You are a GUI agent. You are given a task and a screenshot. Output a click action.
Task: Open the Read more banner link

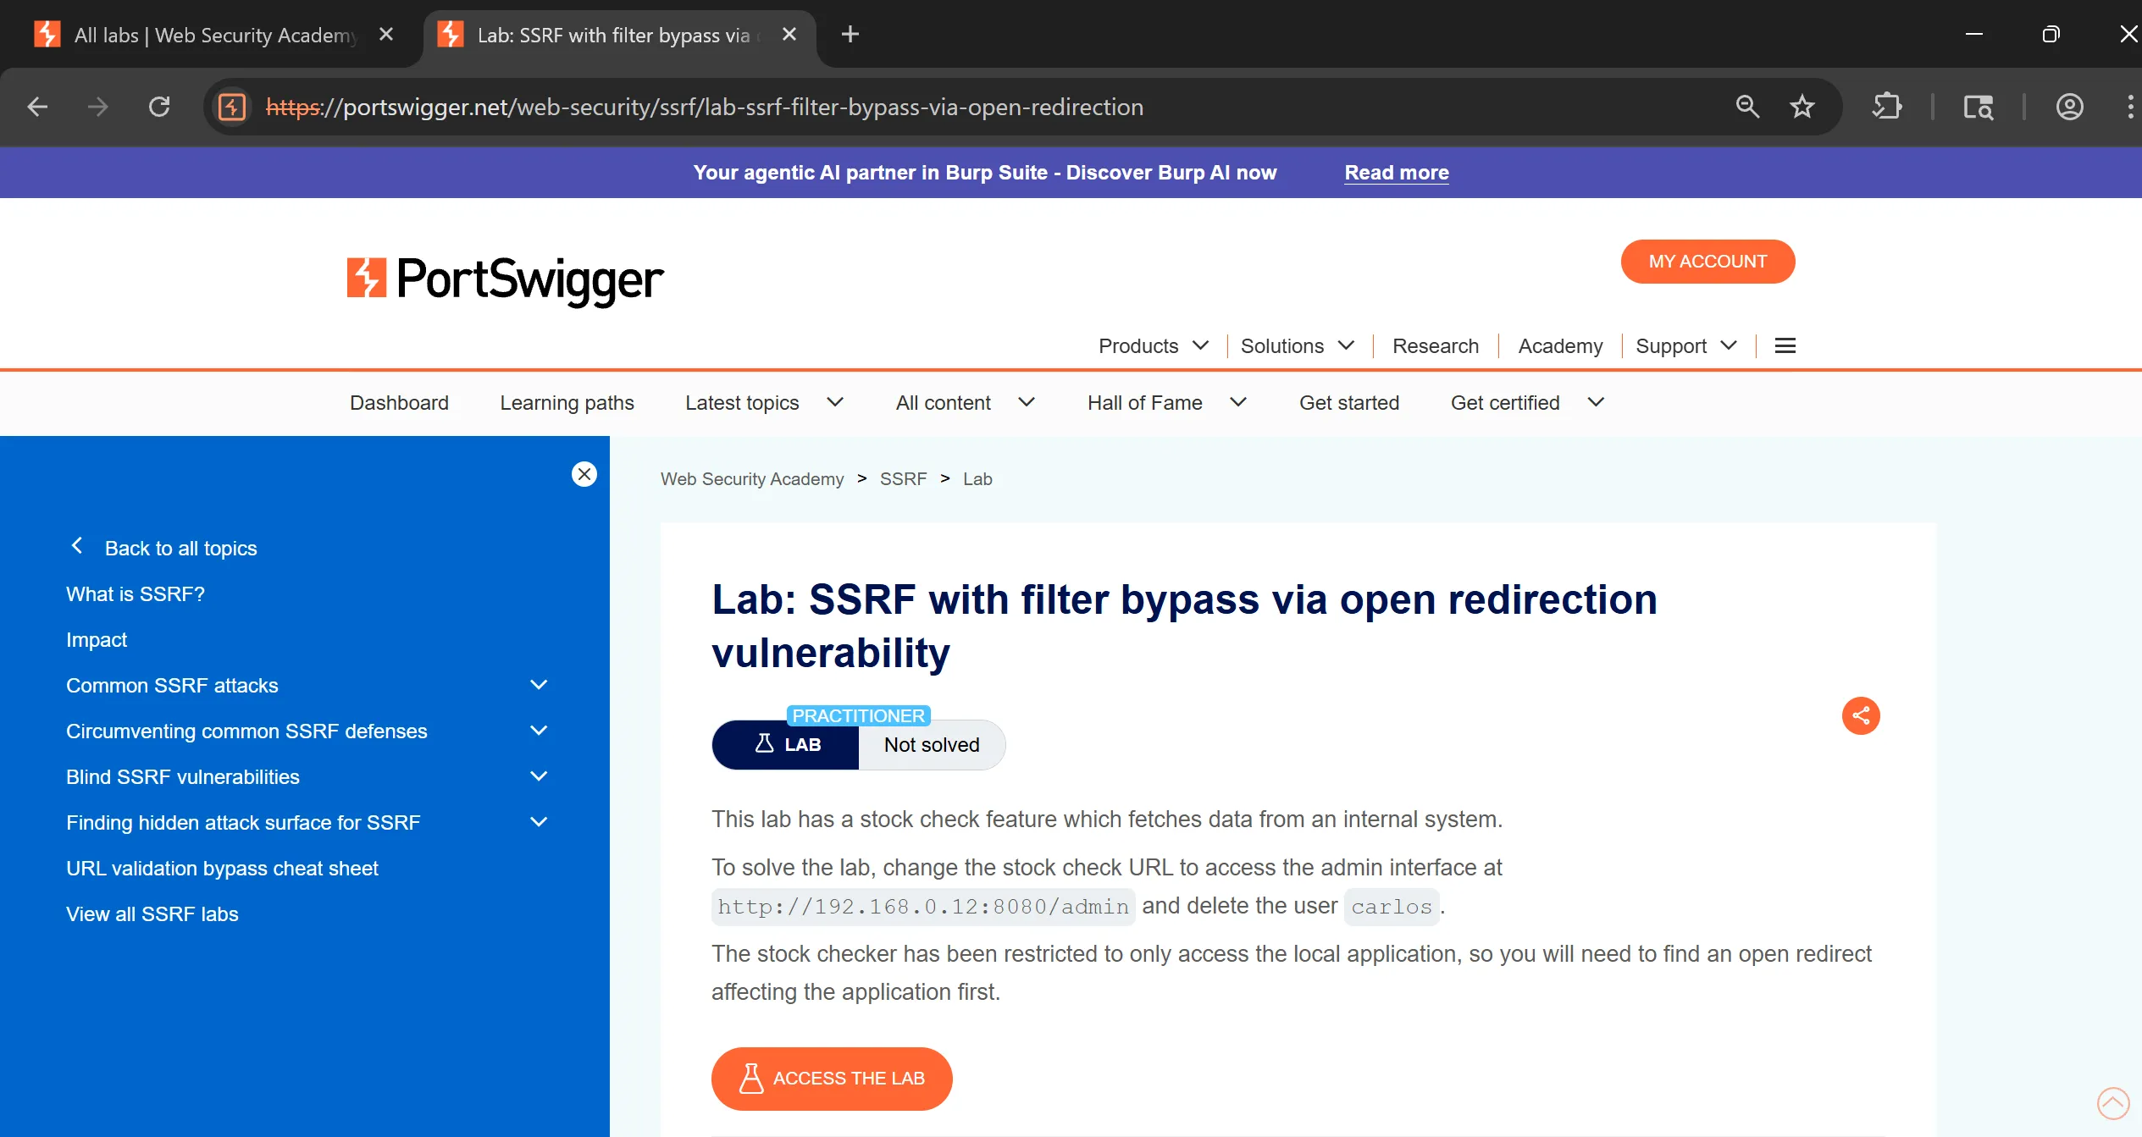point(1396,173)
